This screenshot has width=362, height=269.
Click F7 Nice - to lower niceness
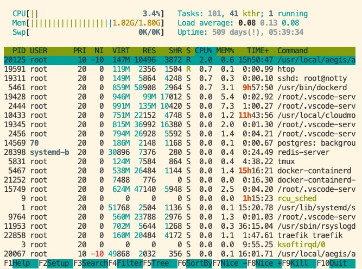(x=230, y=263)
